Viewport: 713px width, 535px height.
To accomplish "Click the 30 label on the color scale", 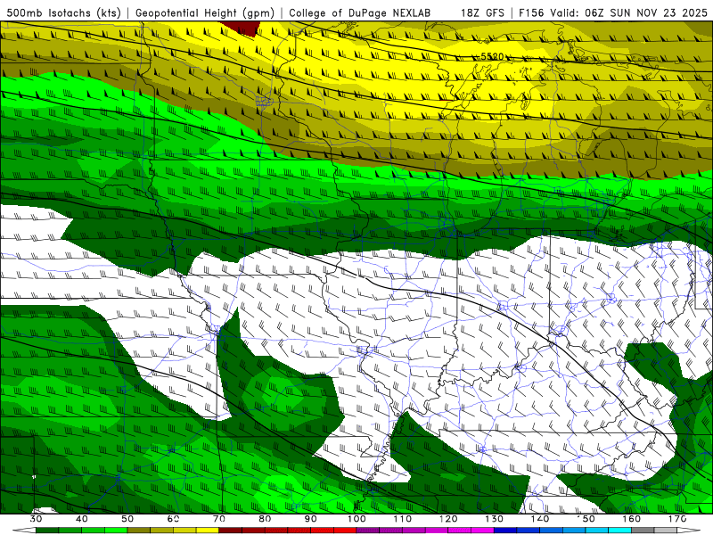I will click(36, 519).
